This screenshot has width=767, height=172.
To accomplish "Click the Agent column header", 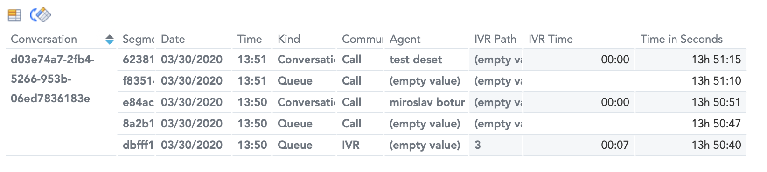I will point(405,39).
